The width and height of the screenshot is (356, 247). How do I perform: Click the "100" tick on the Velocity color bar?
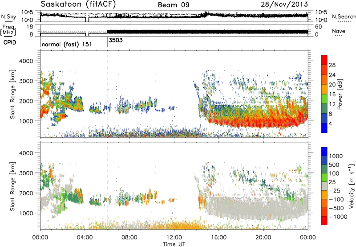334,173
